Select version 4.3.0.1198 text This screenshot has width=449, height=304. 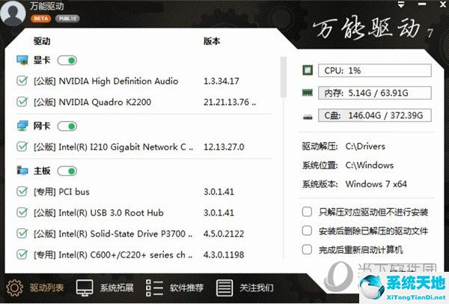click(224, 255)
